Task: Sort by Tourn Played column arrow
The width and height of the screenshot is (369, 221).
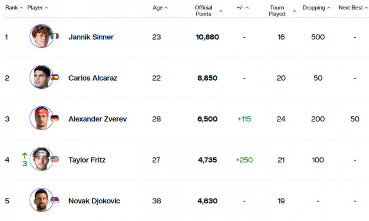Action: click(294, 11)
